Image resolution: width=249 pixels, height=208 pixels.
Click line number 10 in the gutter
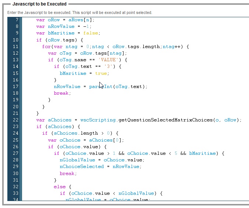[15, 40]
